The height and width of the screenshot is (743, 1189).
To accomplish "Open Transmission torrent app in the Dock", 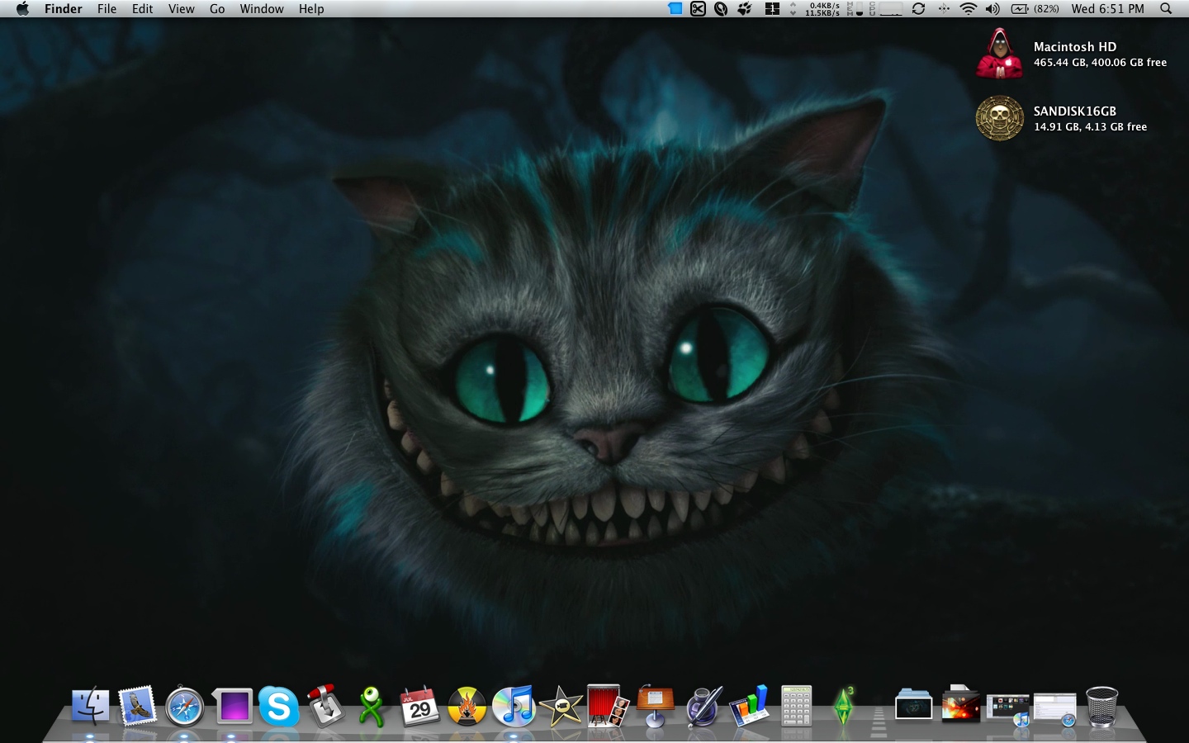I will click(x=325, y=706).
